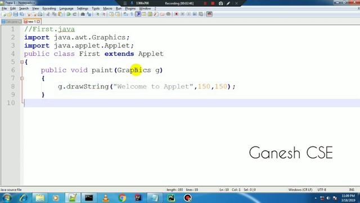360x203 pixels.
Task: Open the Search menu
Action: (x=24, y=8)
